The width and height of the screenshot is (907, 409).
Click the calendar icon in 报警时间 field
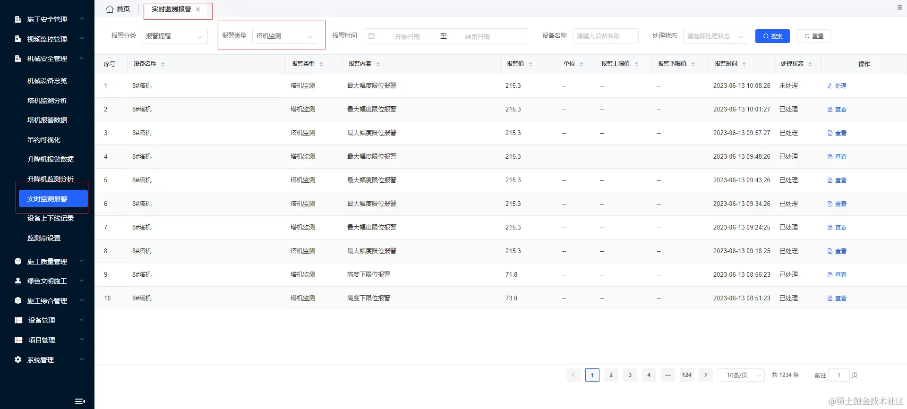[x=372, y=36]
